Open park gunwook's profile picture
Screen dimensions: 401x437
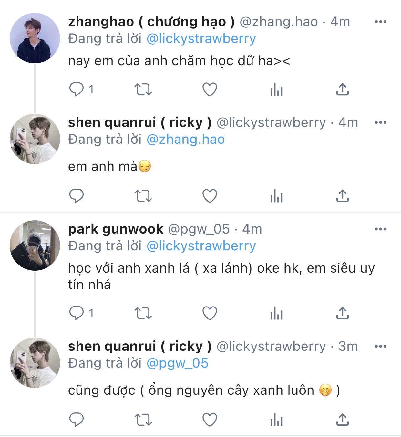[35, 245]
